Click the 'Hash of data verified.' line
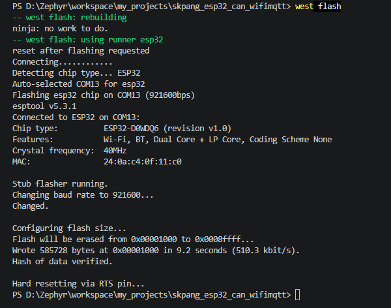The width and height of the screenshot is (391, 308). (x=63, y=262)
